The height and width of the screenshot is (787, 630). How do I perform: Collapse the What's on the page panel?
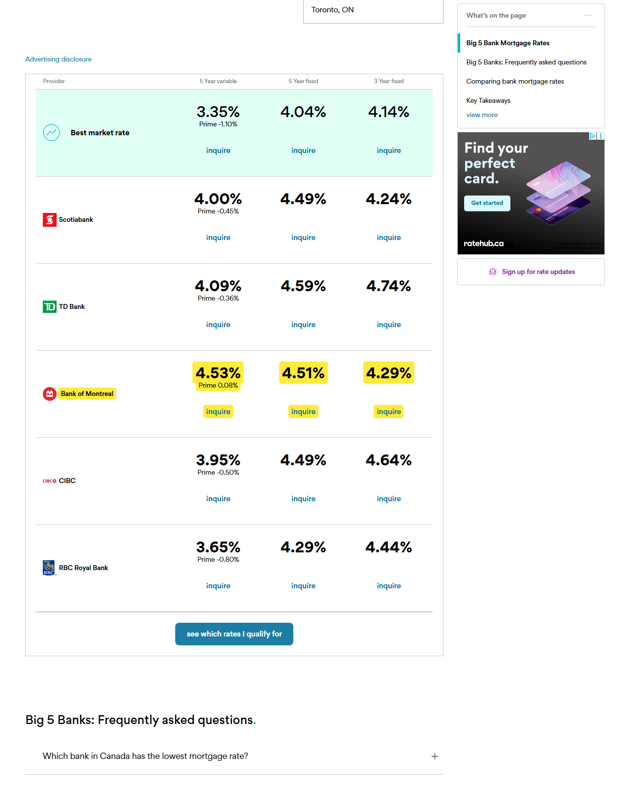pos(588,15)
